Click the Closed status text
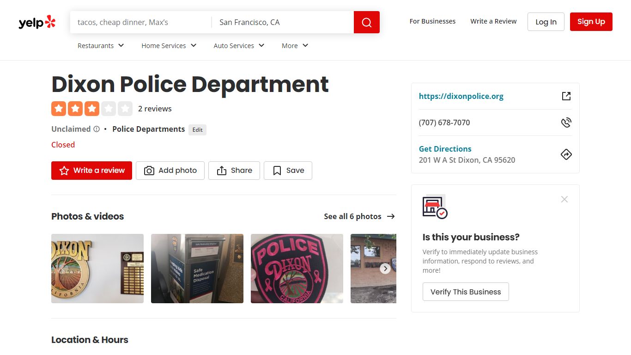This screenshot has height=355, width=631. [63, 145]
